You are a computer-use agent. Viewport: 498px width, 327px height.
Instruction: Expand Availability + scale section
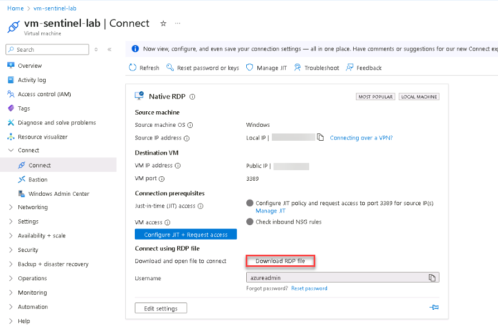[x=11, y=236]
